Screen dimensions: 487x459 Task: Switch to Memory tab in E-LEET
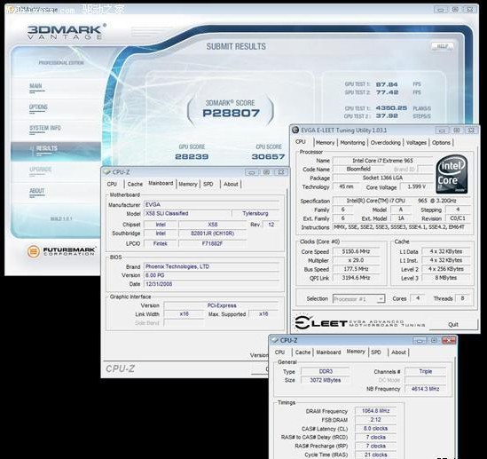tap(325, 143)
